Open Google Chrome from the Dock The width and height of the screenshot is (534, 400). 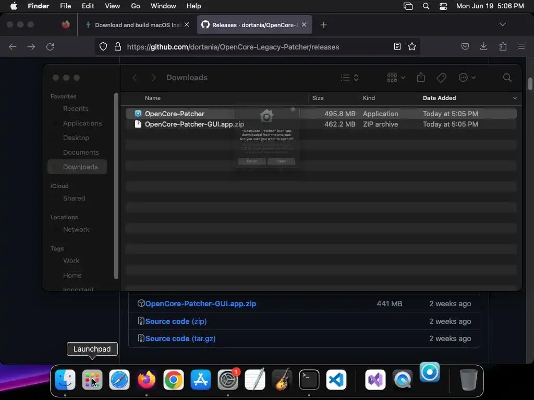pyautogui.click(x=173, y=380)
